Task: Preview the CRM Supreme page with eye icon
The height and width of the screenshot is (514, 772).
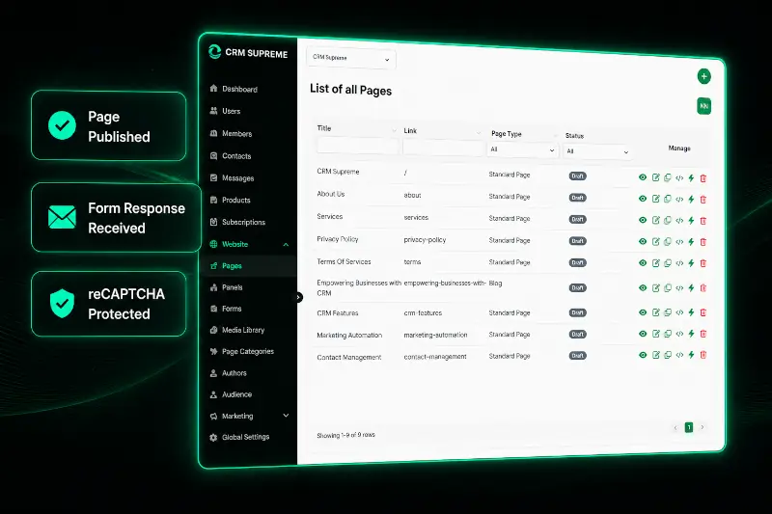Action: click(643, 177)
